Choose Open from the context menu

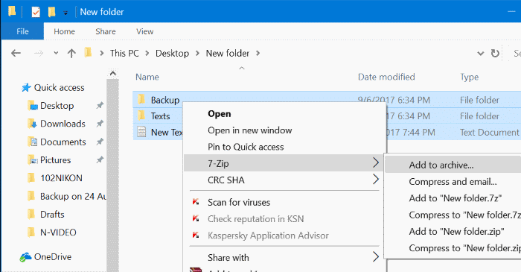(x=220, y=114)
